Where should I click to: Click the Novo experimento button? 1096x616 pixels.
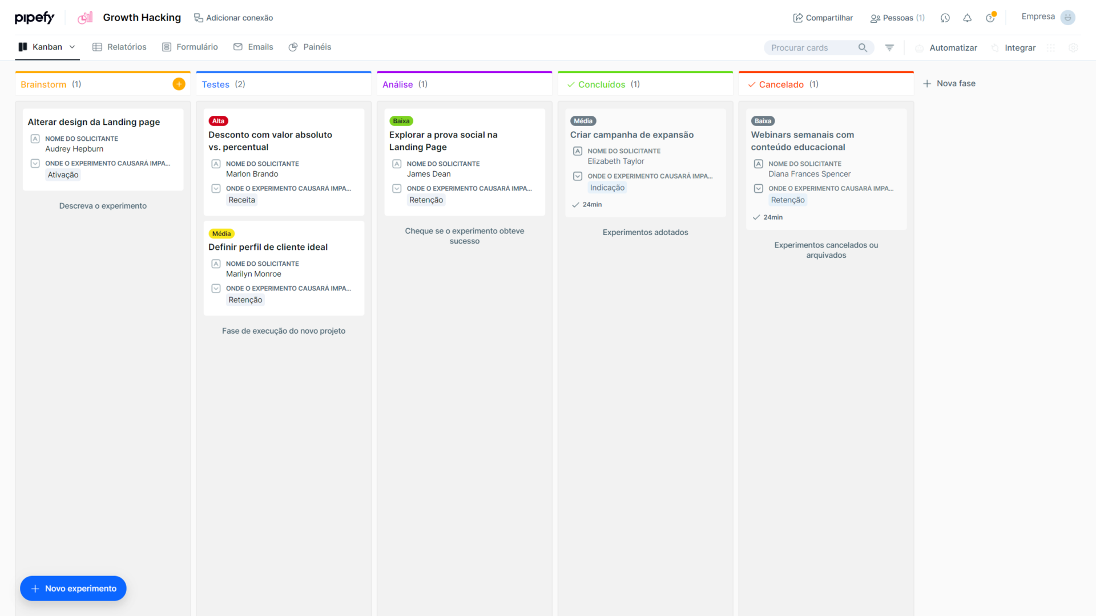[73, 588]
